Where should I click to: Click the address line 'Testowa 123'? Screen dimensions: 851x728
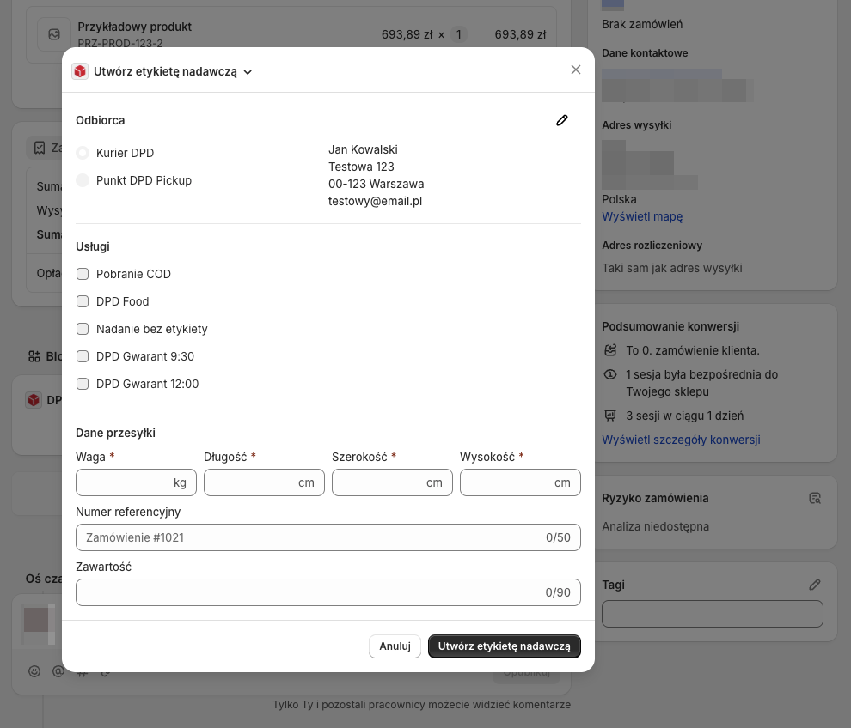pyautogui.click(x=361, y=167)
